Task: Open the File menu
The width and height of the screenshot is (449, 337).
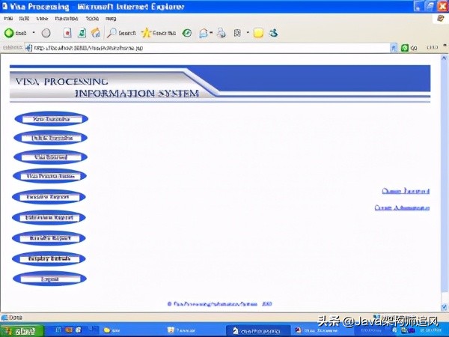Action: coord(8,17)
